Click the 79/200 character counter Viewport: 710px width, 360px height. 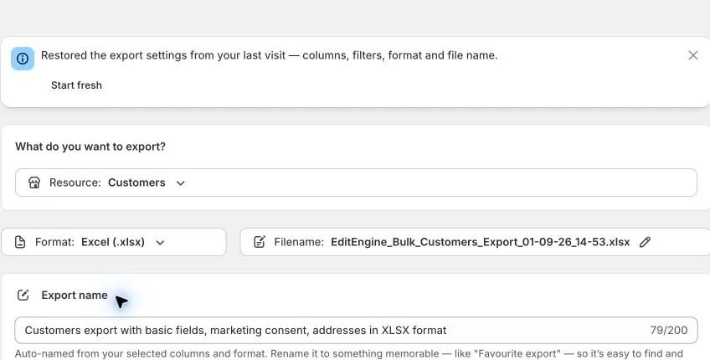(x=669, y=330)
